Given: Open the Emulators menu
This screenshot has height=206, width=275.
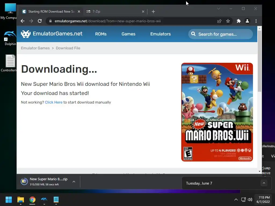Looking at the screenshot, I should pyautogui.click(x=161, y=34).
